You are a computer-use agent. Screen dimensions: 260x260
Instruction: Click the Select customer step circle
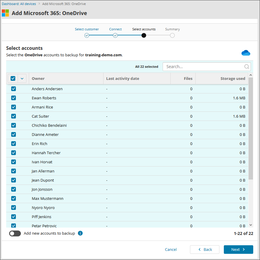[x=87, y=35]
